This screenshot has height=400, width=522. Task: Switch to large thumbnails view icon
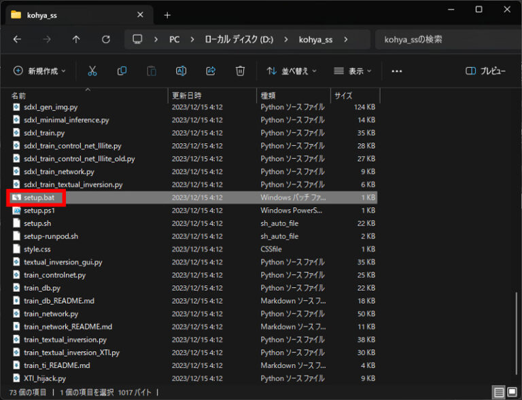(512, 392)
